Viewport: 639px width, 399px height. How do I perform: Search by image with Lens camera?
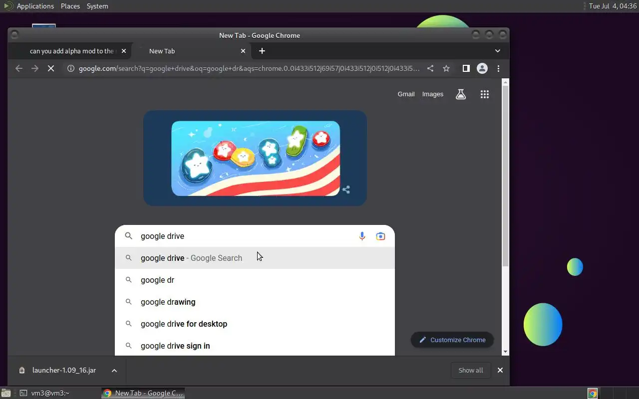point(380,236)
